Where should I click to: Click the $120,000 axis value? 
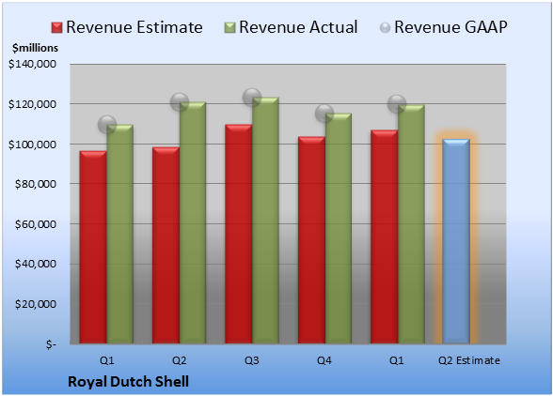point(32,104)
